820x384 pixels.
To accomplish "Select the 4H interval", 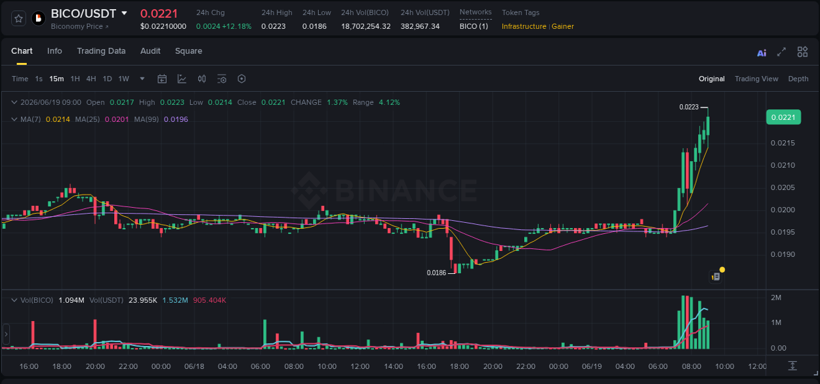I will 91,79.
